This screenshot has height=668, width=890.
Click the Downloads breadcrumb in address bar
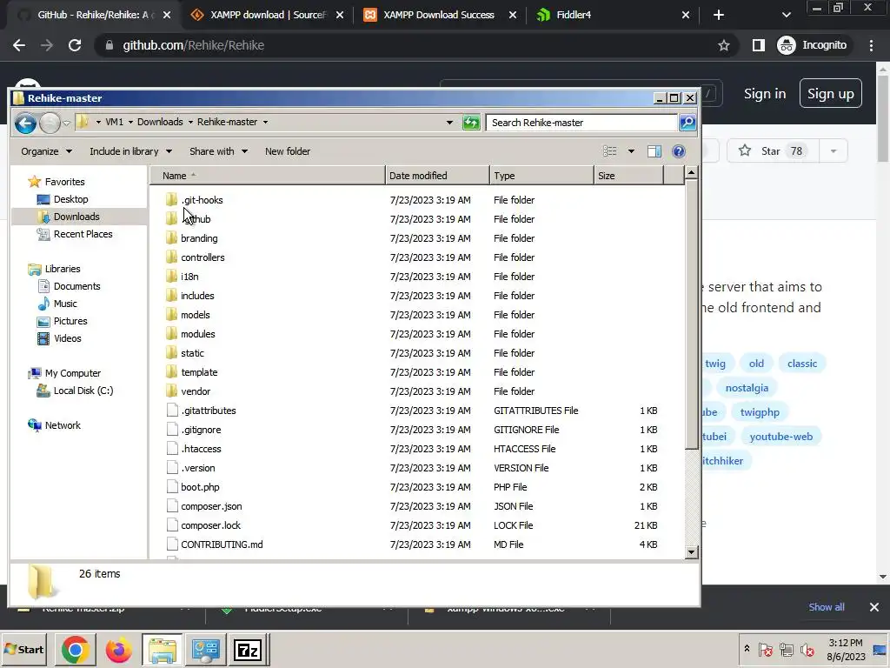(160, 122)
